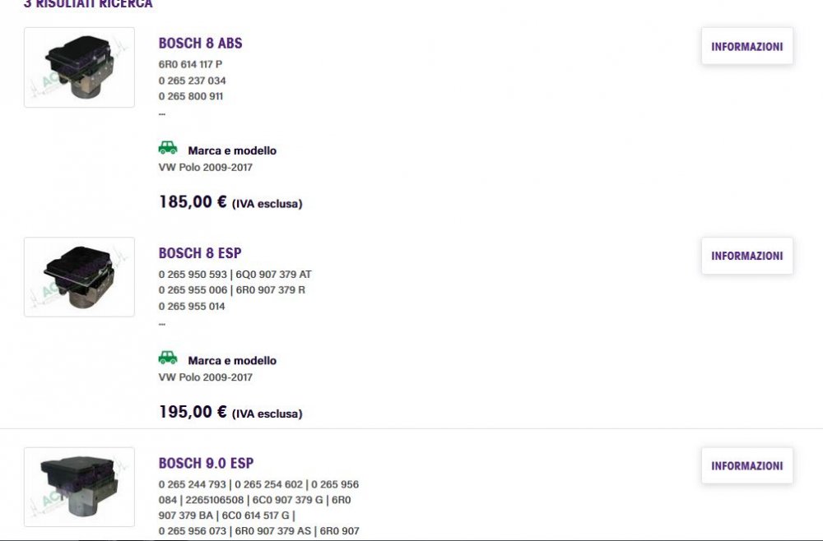Open the BOSCH 8 ABS product thumbnail

(79, 67)
